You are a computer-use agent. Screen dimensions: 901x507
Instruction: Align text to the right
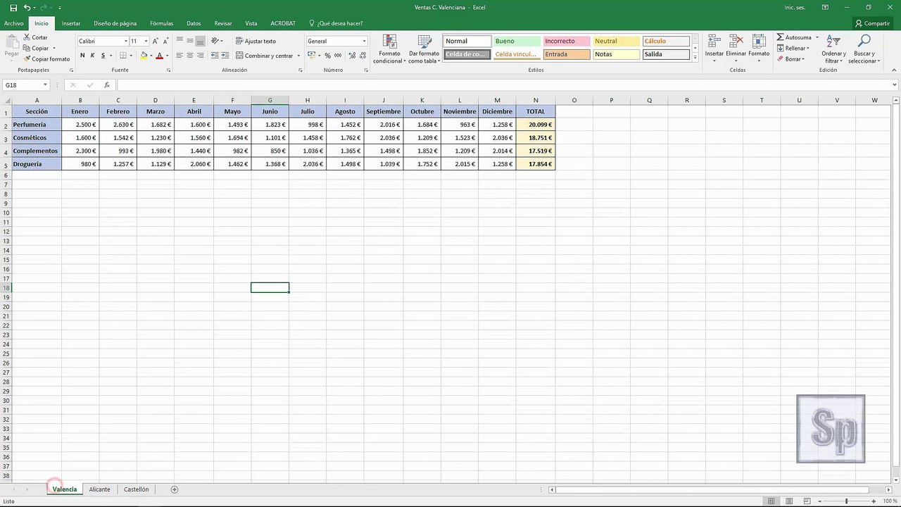click(x=201, y=56)
